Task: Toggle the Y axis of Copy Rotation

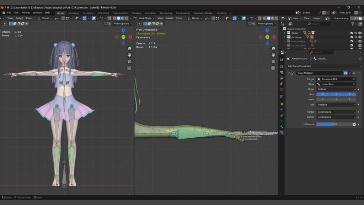Action: coord(336,94)
